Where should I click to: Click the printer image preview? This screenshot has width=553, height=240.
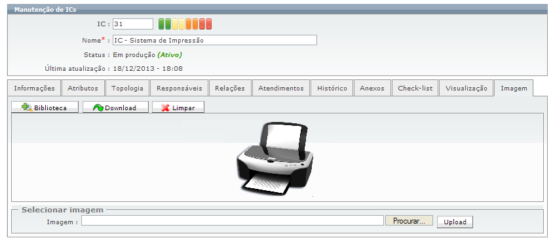[275, 159]
